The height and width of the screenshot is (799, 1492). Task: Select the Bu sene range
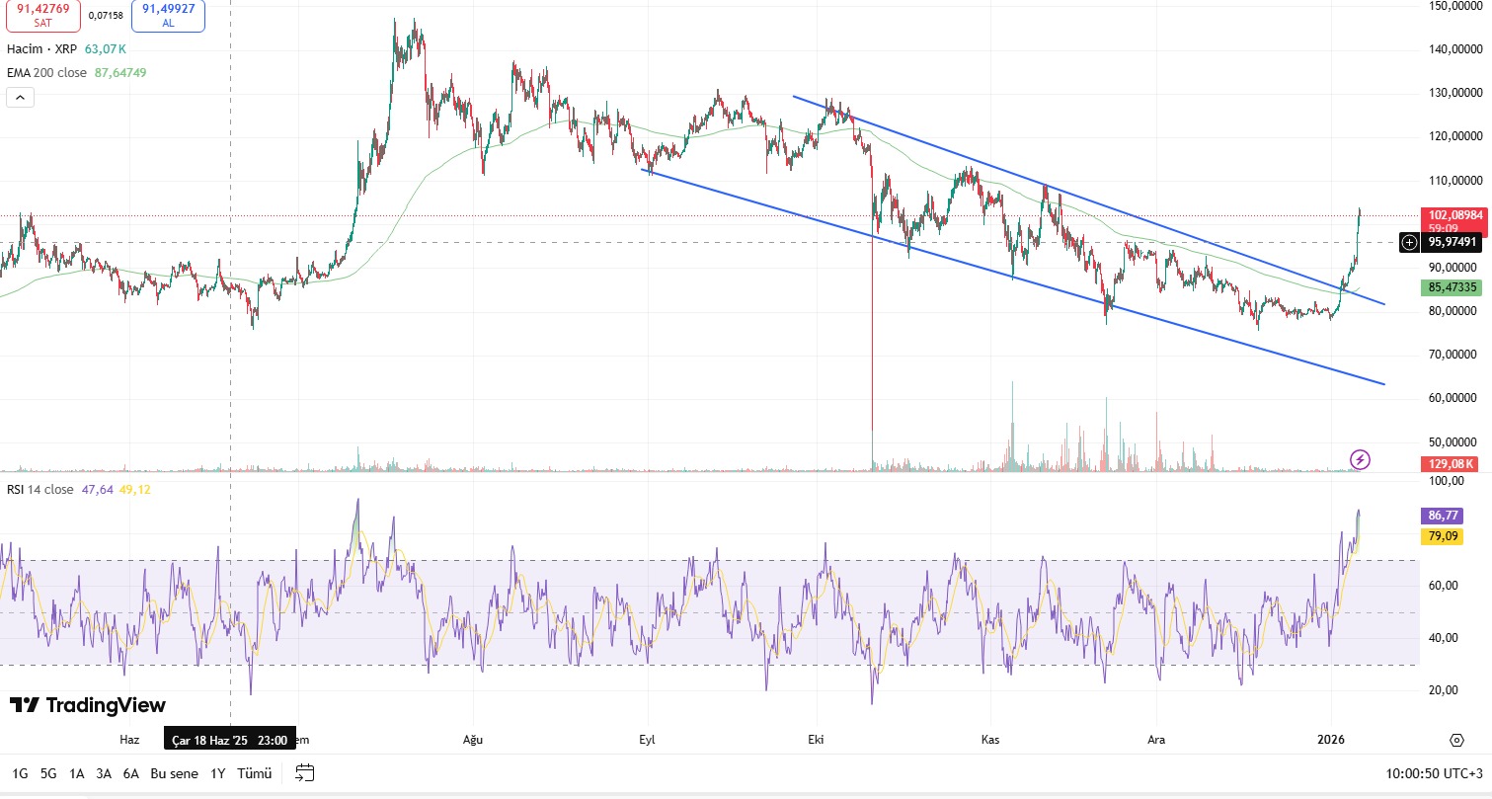click(x=174, y=773)
